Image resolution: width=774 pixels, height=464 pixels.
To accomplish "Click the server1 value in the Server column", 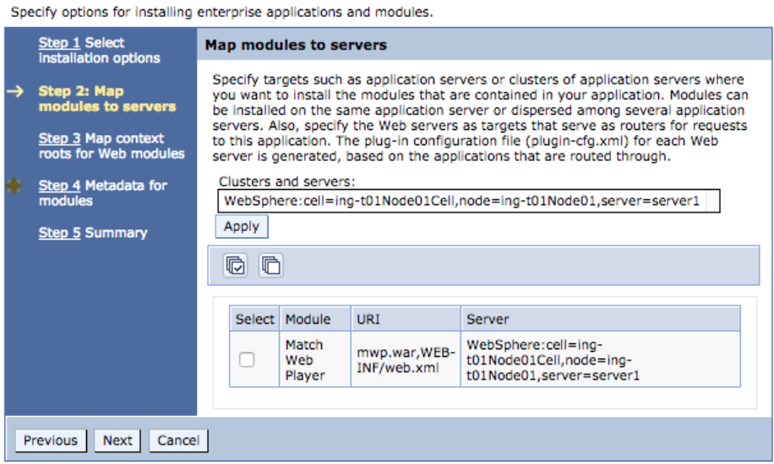I will point(600,359).
